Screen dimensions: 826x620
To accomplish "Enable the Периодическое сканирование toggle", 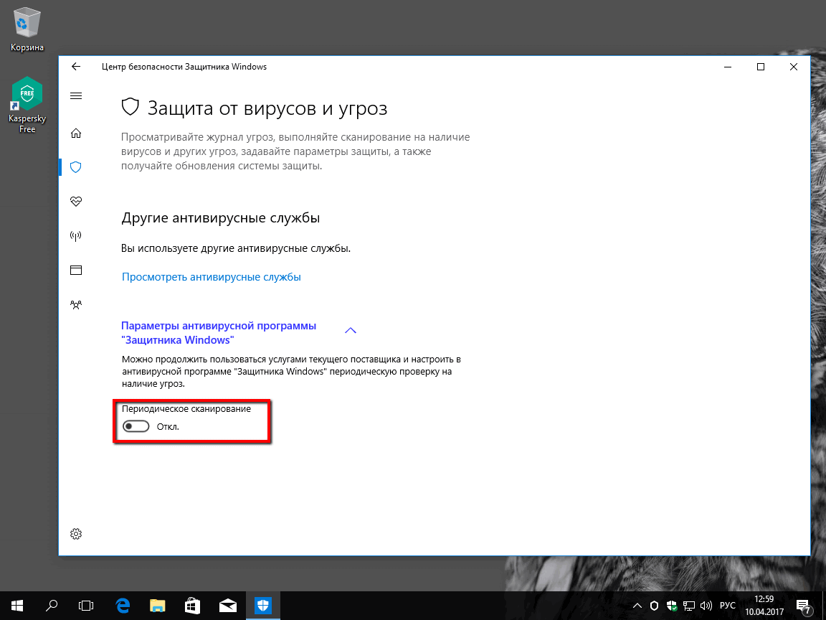I will point(136,426).
